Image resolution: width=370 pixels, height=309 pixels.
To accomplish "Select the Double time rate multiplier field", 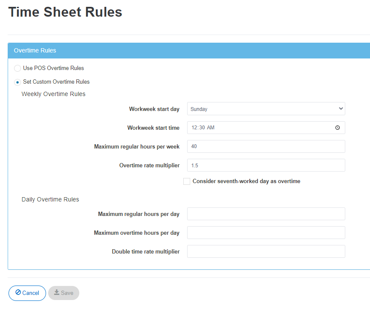I will point(266,251).
